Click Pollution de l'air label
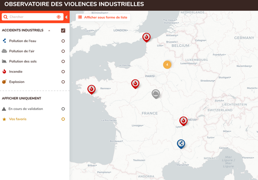 (22, 51)
